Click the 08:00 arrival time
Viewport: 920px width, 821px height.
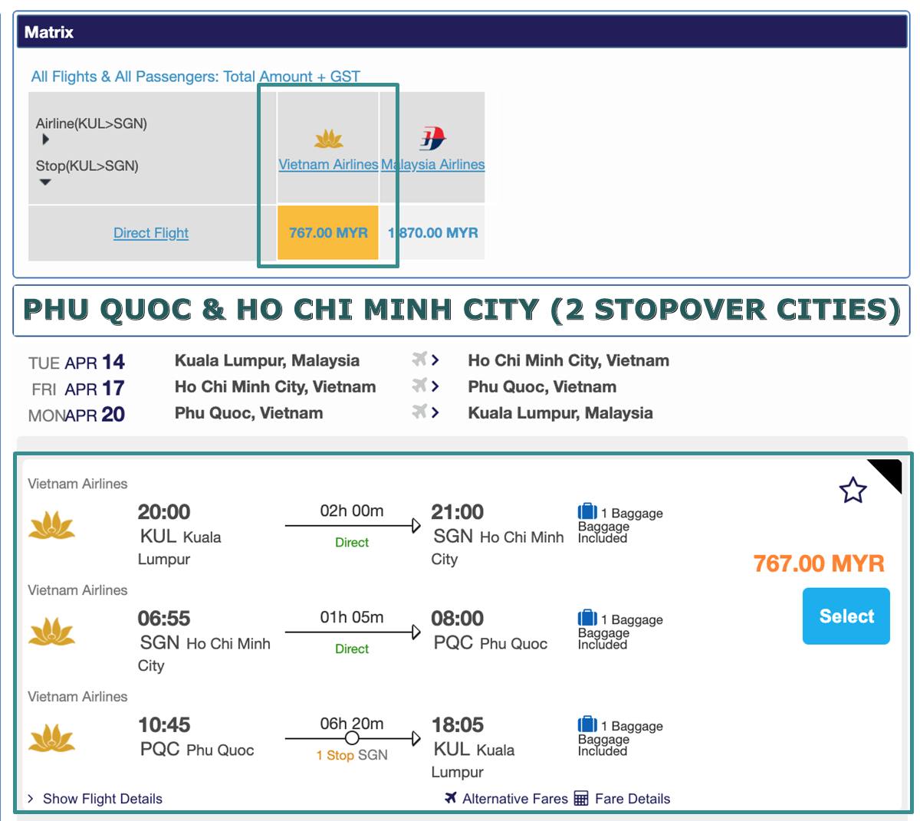point(458,619)
